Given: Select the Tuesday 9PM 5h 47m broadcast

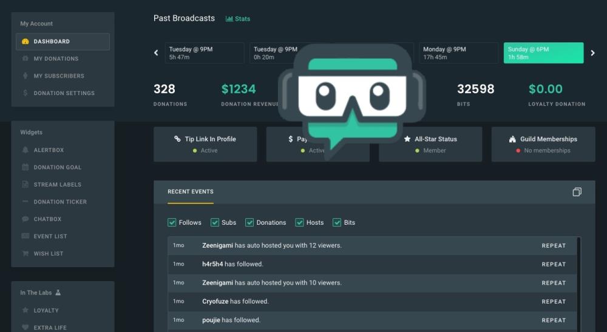Looking at the screenshot, I should tap(205, 53).
